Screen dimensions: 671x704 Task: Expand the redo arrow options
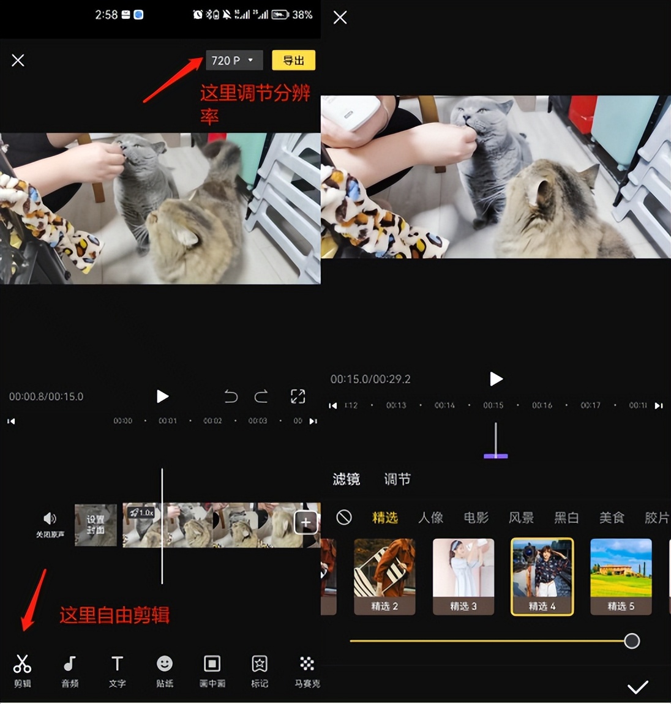(261, 397)
